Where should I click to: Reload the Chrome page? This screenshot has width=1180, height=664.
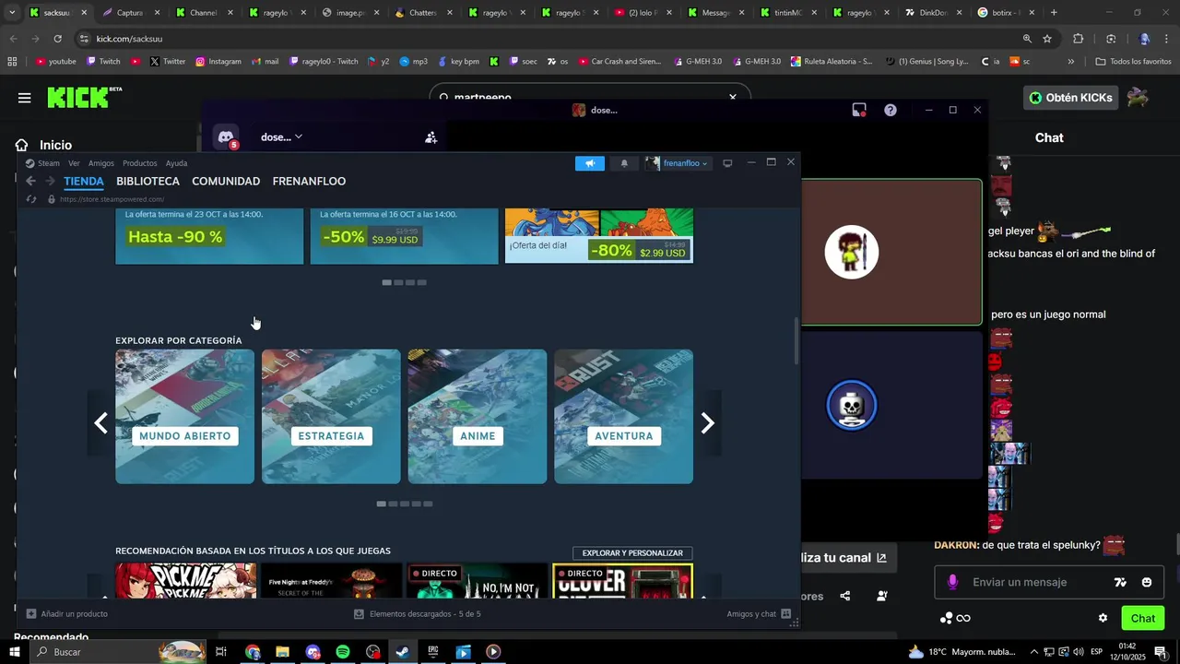(57, 39)
